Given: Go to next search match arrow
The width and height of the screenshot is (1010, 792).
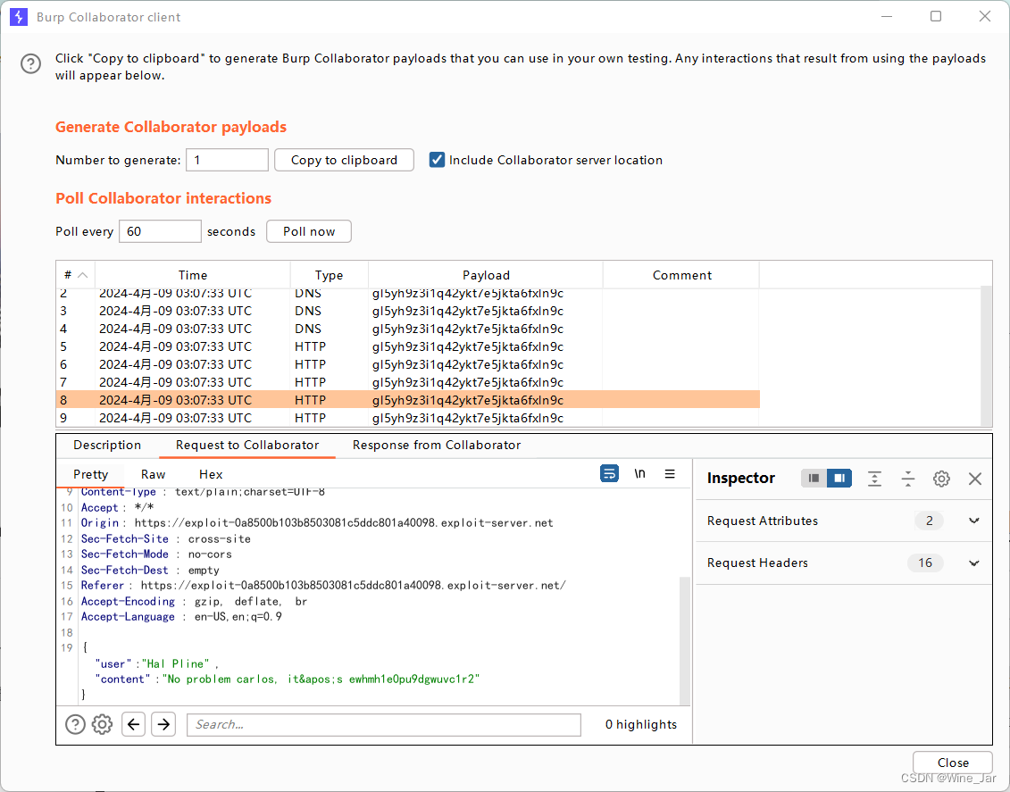Looking at the screenshot, I should tap(163, 724).
